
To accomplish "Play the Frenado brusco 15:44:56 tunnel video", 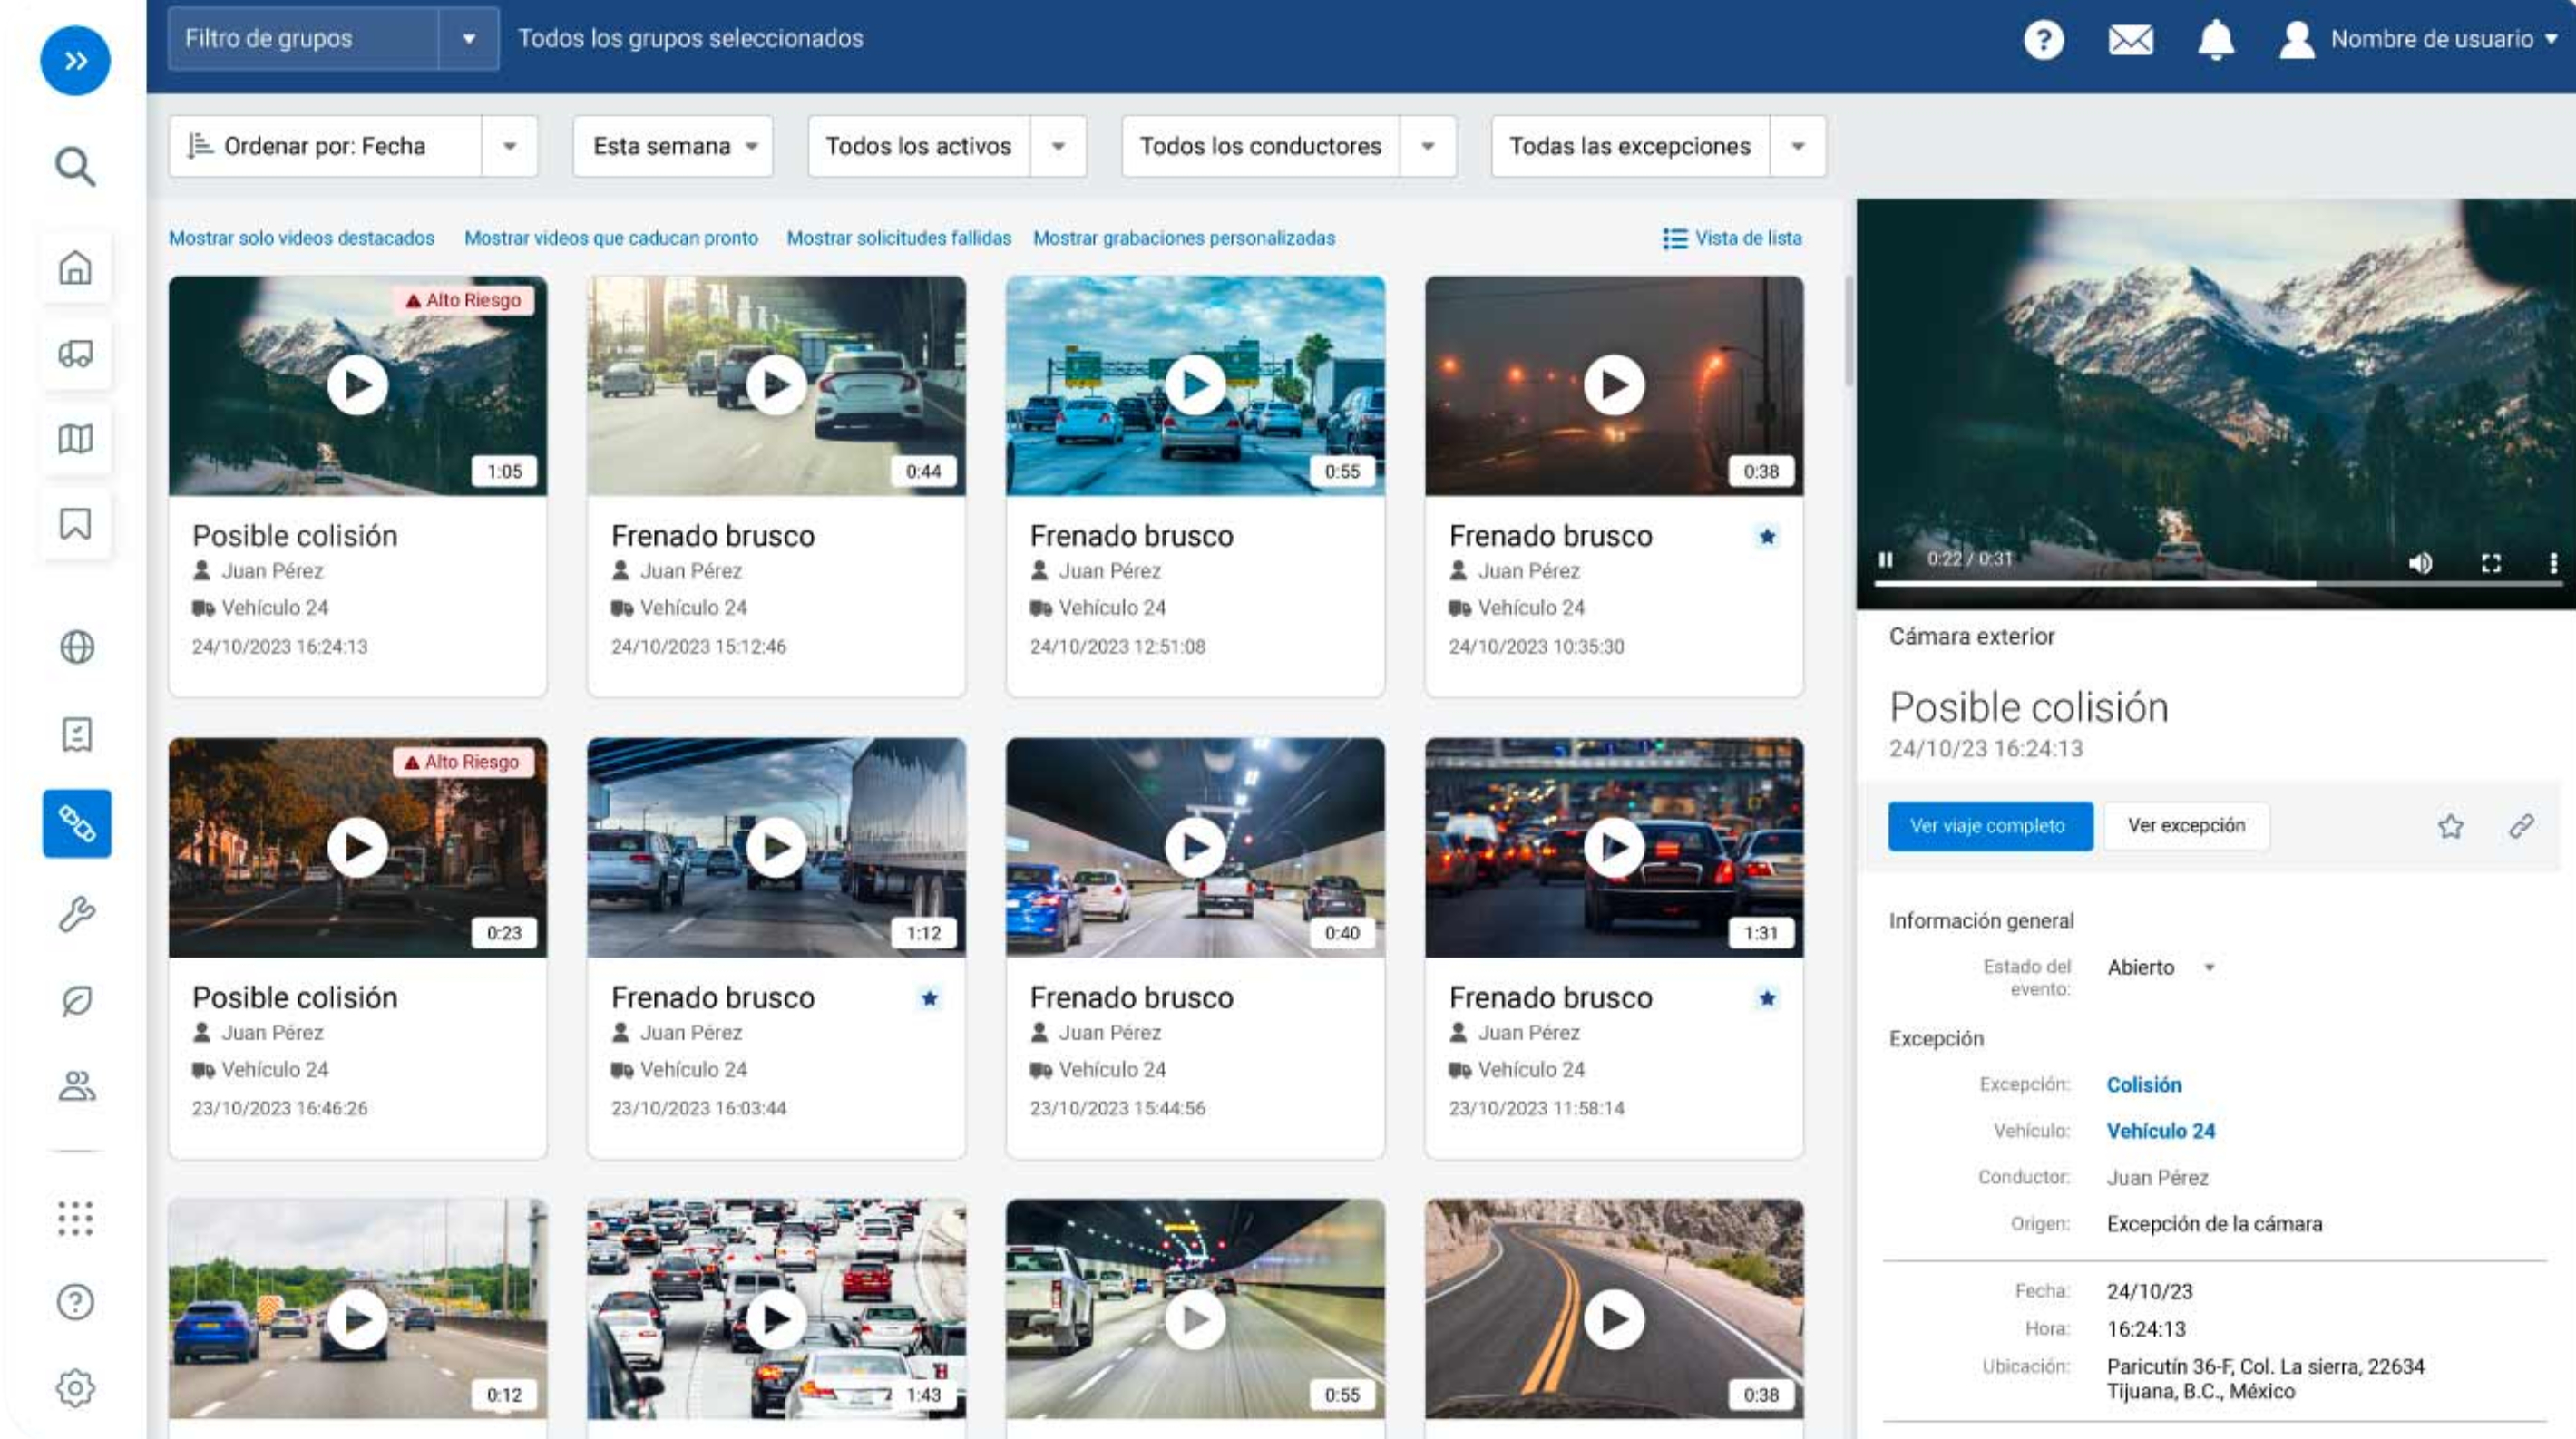I will [1196, 847].
